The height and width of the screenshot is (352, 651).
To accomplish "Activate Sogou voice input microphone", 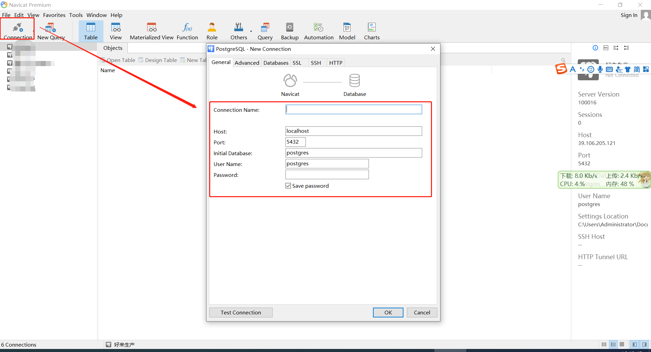I will coord(600,69).
